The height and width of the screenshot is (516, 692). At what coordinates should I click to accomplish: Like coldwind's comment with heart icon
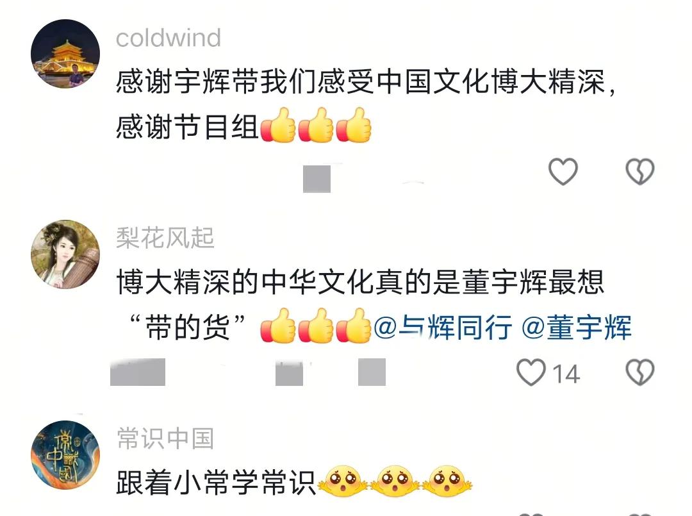pyautogui.click(x=563, y=172)
